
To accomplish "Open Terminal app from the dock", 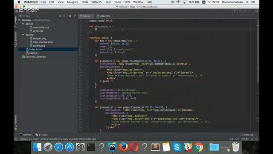I will click(x=91, y=147).
